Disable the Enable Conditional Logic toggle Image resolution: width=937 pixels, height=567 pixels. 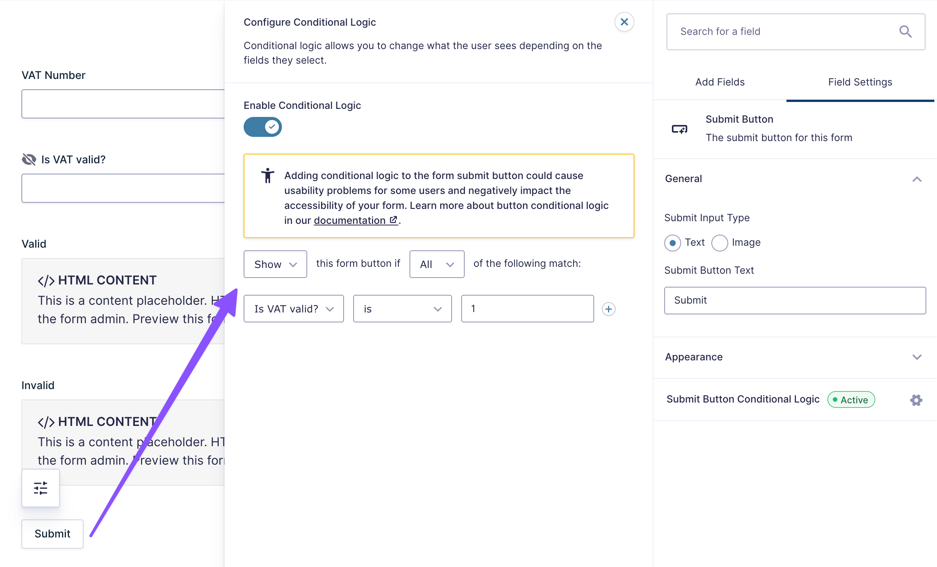pos(263,127)
